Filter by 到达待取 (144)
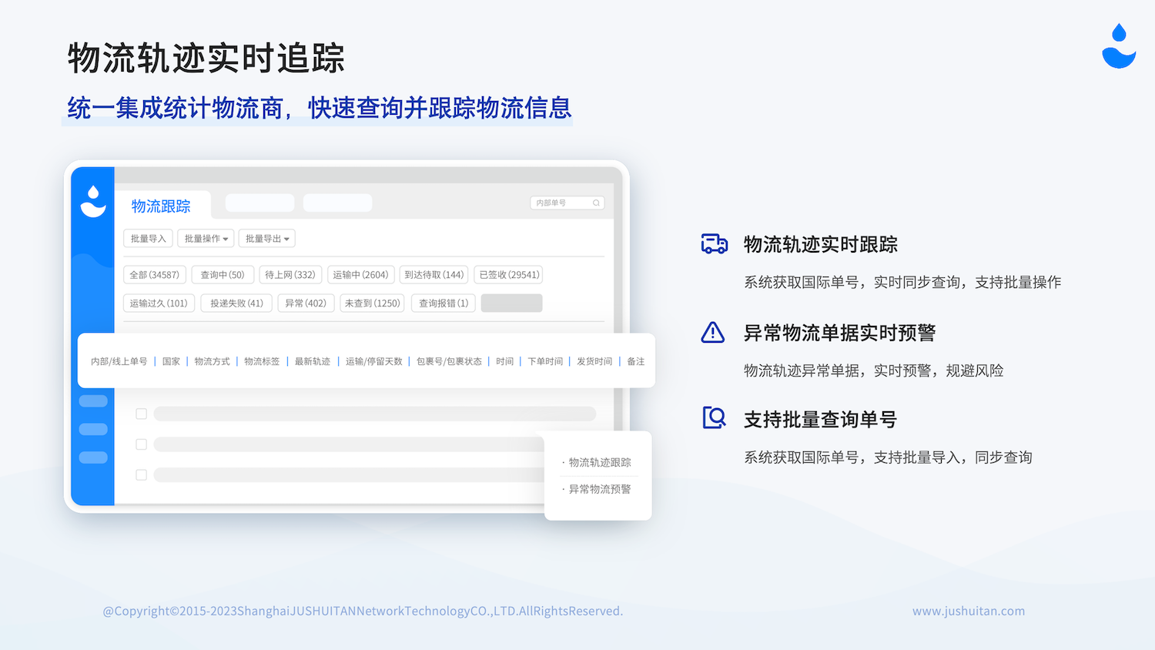Screen dimensions: 1155x650 tap(434, 275)
